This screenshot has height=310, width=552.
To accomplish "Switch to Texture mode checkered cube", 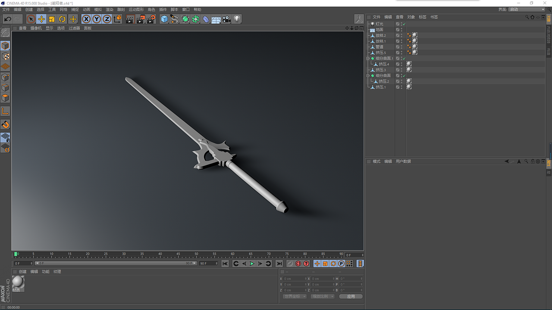I will click(x=5, y=56).
